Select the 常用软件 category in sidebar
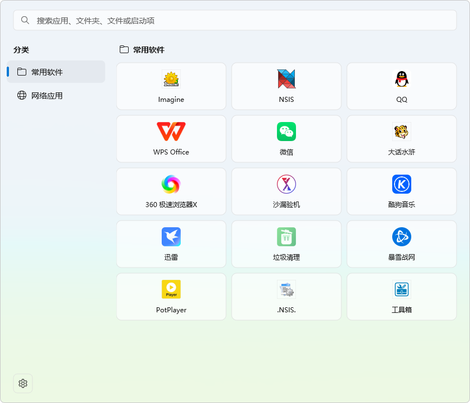Image resolution: width=470 pixels, height=403 pixels. tap(56, 72)
